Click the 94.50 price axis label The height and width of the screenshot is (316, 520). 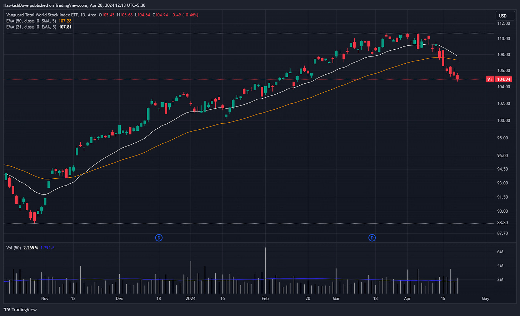coord(503,169)
